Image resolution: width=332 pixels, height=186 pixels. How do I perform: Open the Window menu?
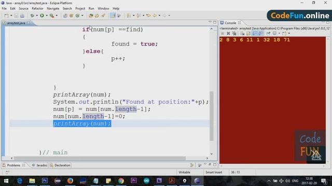coord(103,8)
